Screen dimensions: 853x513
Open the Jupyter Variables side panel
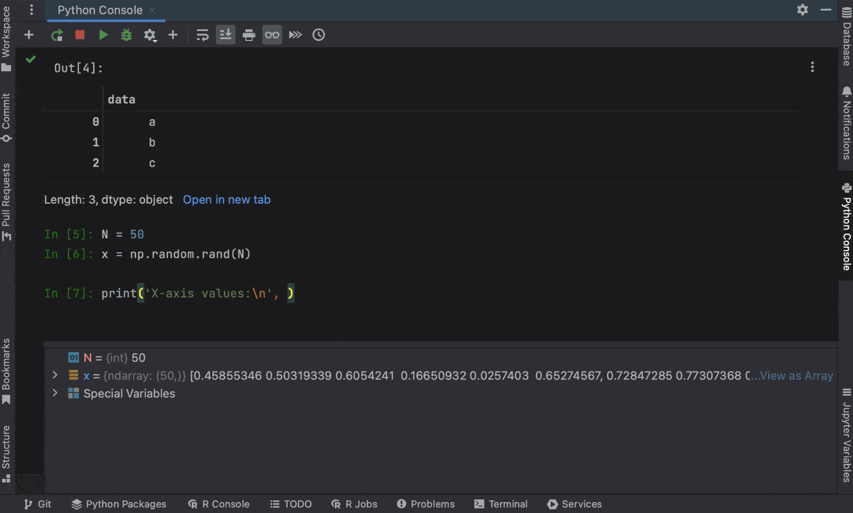(846, 437)
